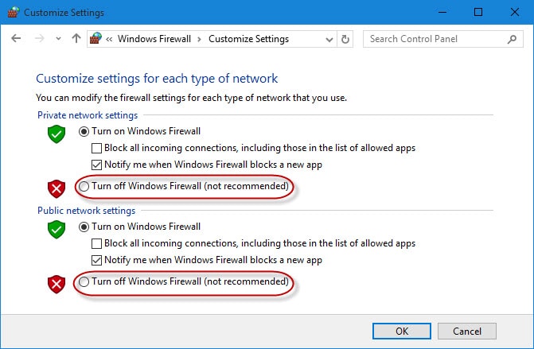Click the Back navigation arrow
The width and height of the screenshot is (534, 349).
[x=16, y=38]
